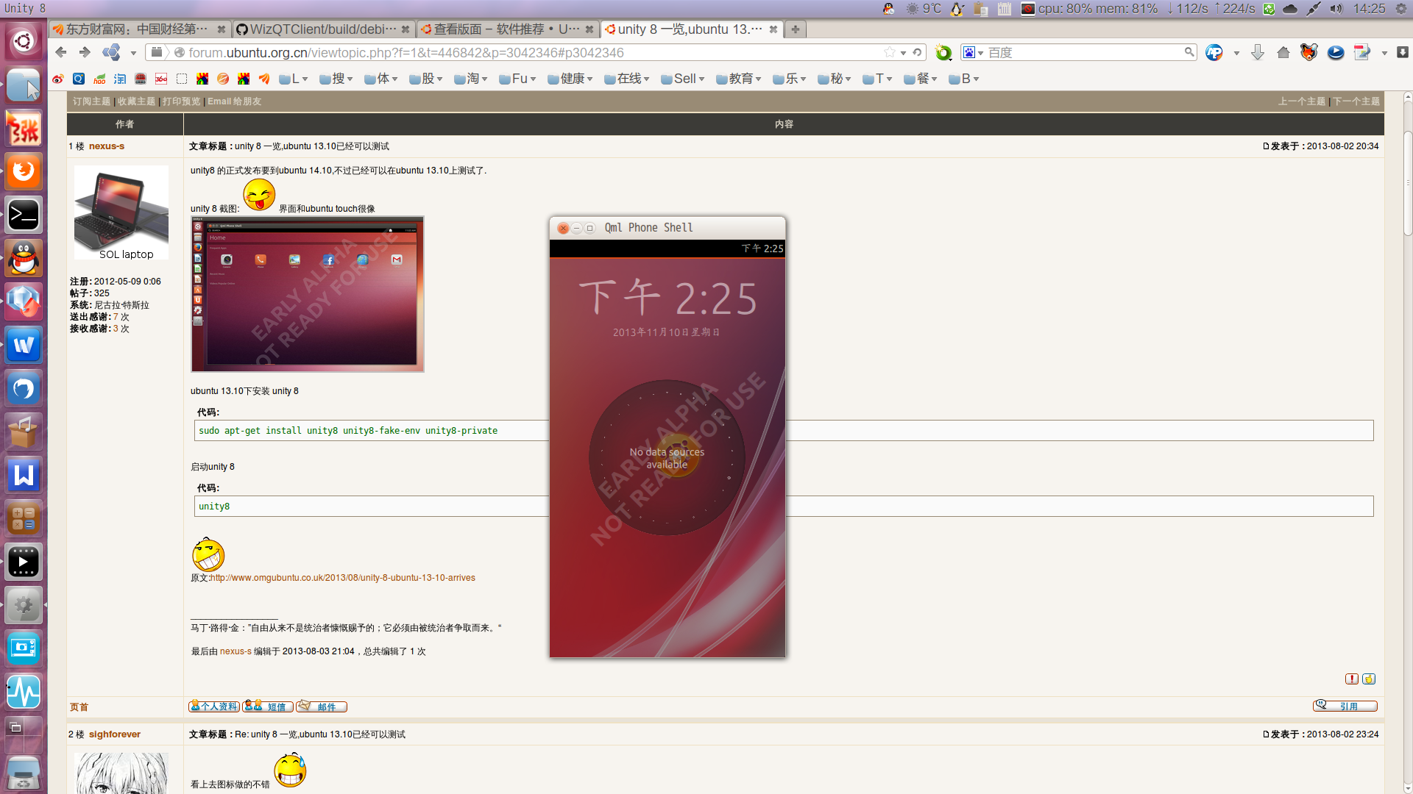Viewport: 1413px width, 794px height.
Task: Launch Firefox from the Unity launcher
Action: pyautogui.click(x=24, y=171)
